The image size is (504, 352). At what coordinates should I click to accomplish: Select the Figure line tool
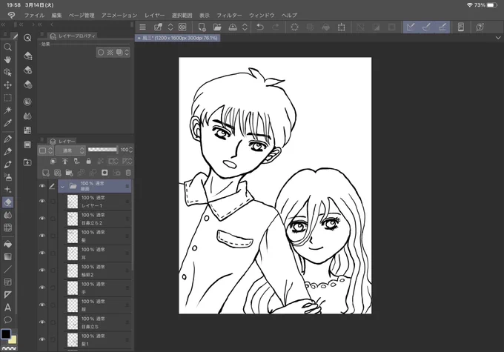[7, 270]
